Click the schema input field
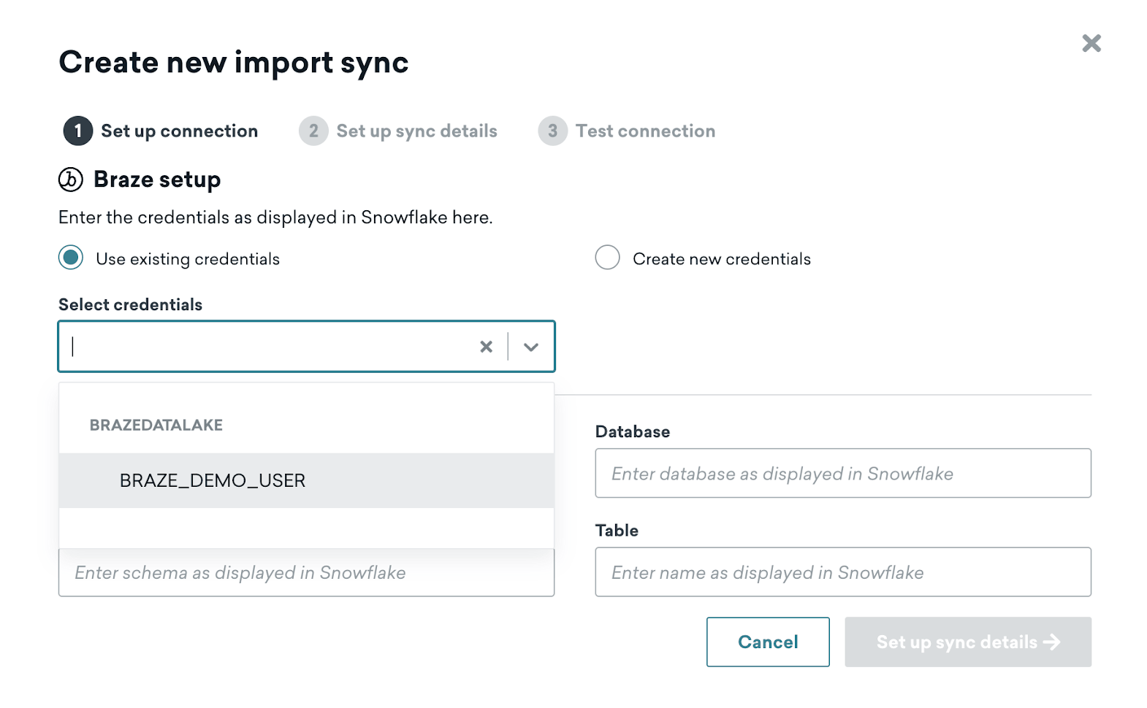Screen dimensions: 1147x708 pos(306,574)
